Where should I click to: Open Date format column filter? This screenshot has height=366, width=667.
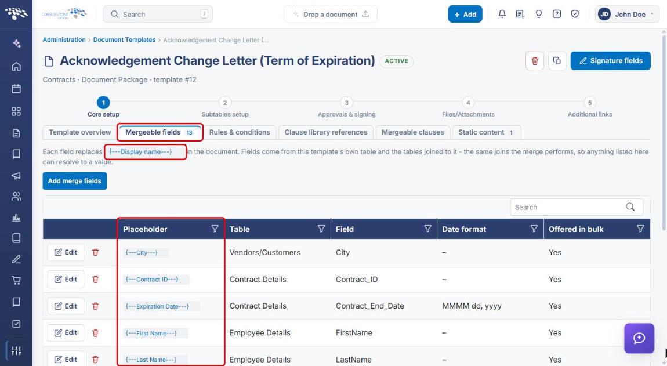pos(534,229)
